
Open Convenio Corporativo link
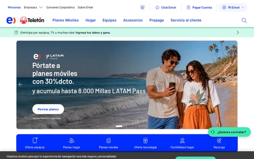(x=60, y=7)
